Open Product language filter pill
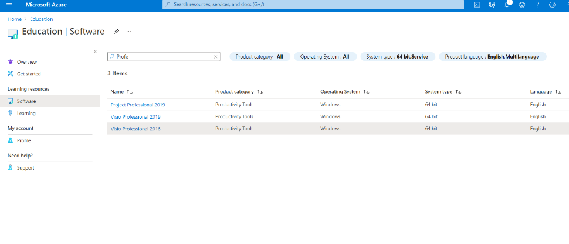 492,57
